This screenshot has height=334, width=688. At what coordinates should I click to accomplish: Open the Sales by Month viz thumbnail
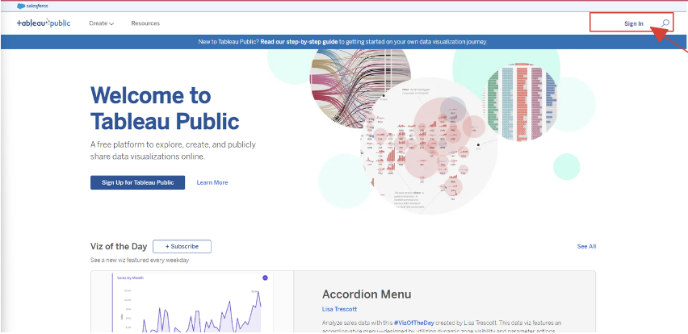point(192,303)
